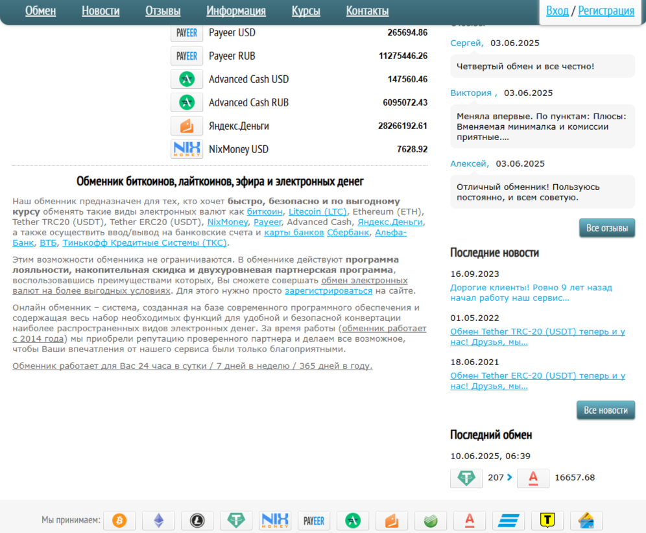Click the Bitcoin icon in accepted payments footer
The image size is (646, 533).
[119, 521]
